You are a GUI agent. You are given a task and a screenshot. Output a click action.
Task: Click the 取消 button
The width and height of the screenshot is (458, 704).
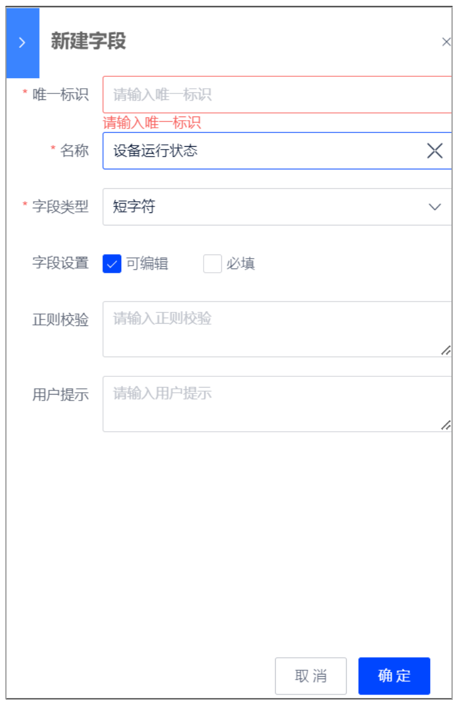pos(311,676)
